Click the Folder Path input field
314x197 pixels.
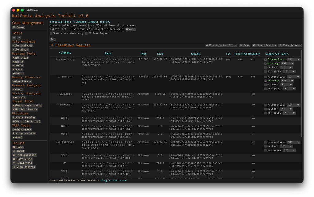tap(97, 29)
